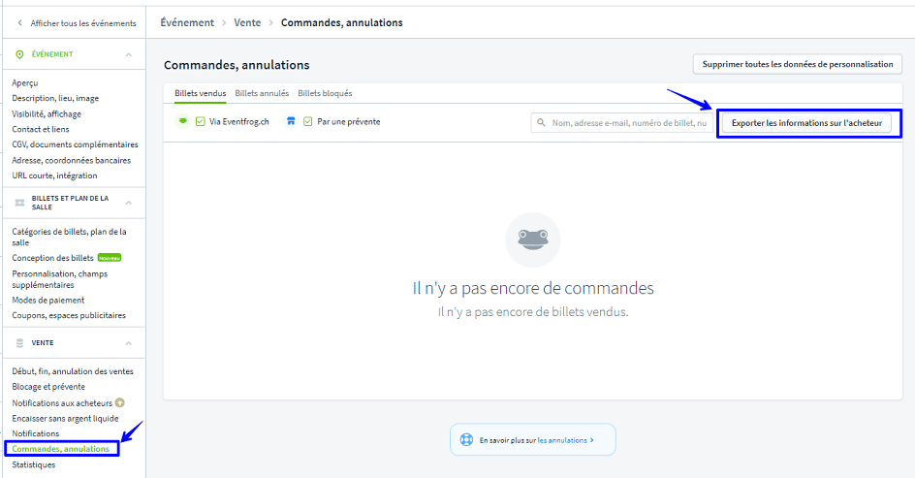Switch to the Billets annulés tab
Screen dimensions: 915x478
[262, 93]
